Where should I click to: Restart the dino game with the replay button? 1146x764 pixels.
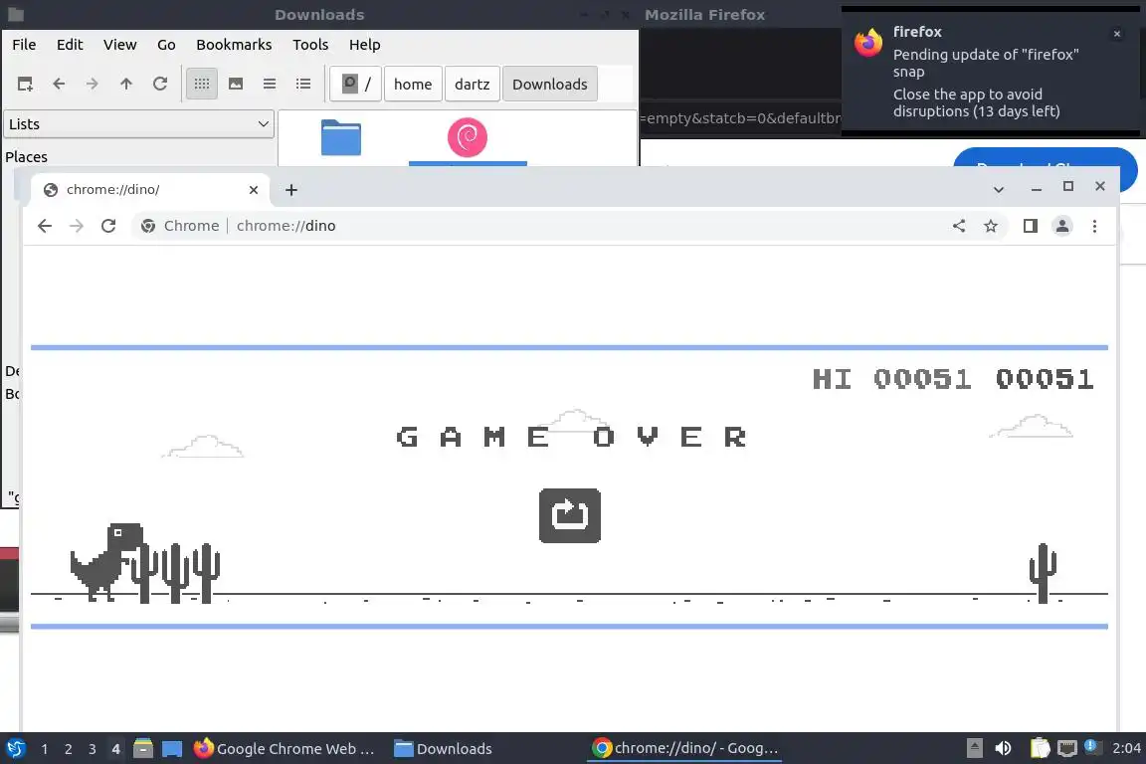pos(569,515)
